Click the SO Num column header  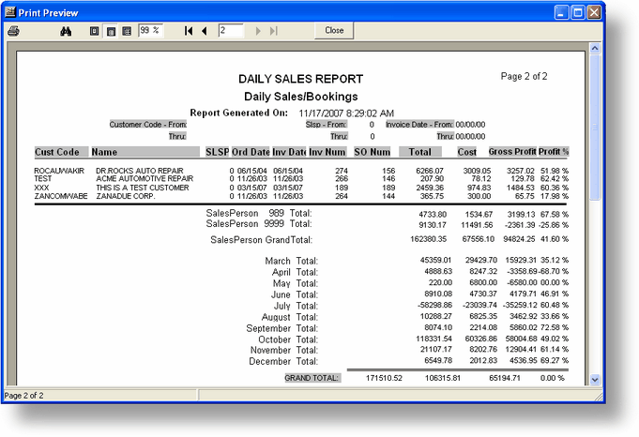pyautogui.click(x=372, y=152)
